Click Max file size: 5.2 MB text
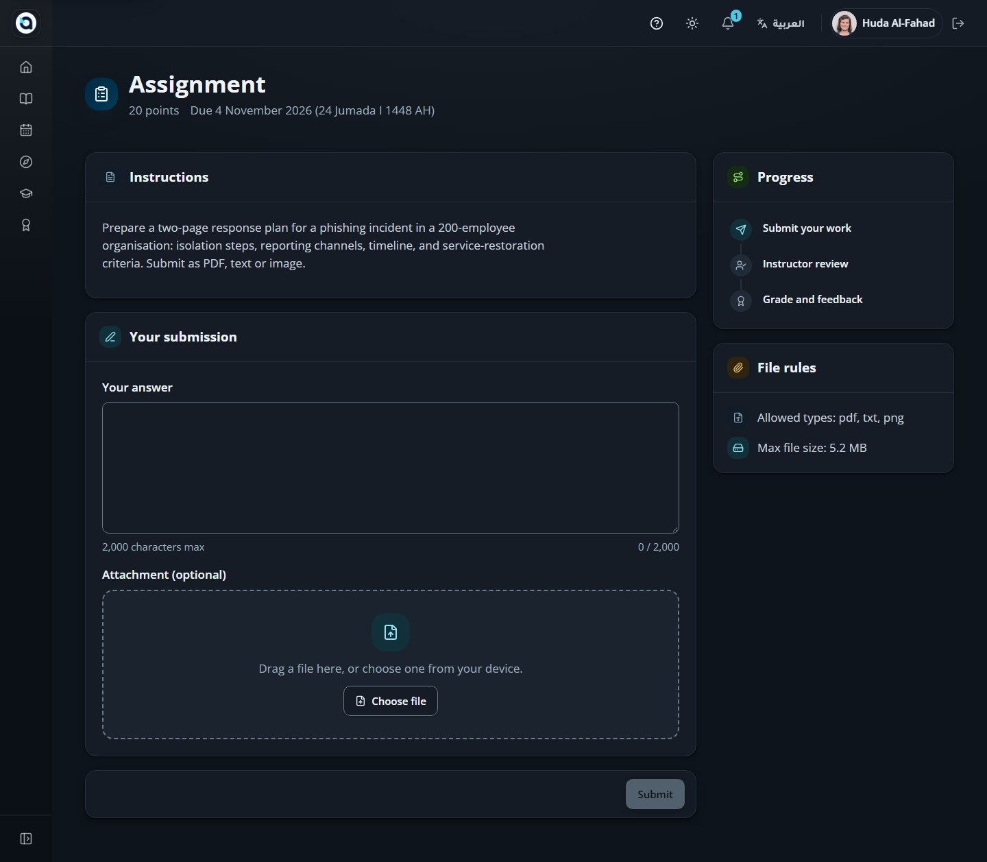This screenshot has width=987, height=862. pos(812,448)
